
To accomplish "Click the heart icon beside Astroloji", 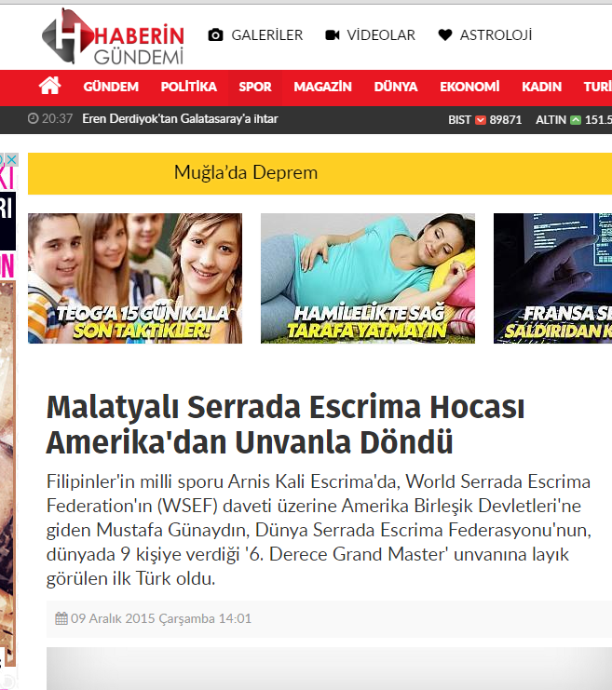I will point(444,35).
